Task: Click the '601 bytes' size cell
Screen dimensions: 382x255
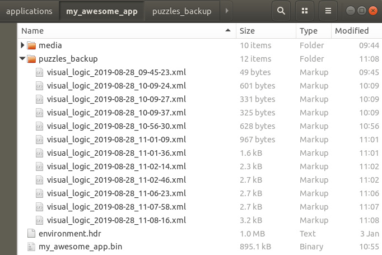Action: click(x=258, y=86)
